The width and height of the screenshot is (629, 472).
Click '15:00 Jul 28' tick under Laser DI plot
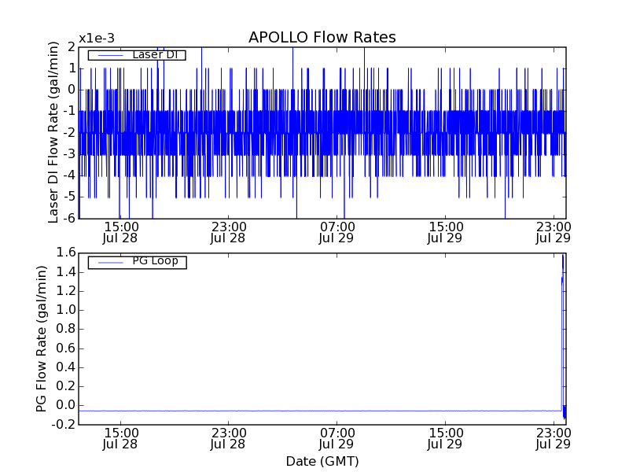tap(120, 232)
